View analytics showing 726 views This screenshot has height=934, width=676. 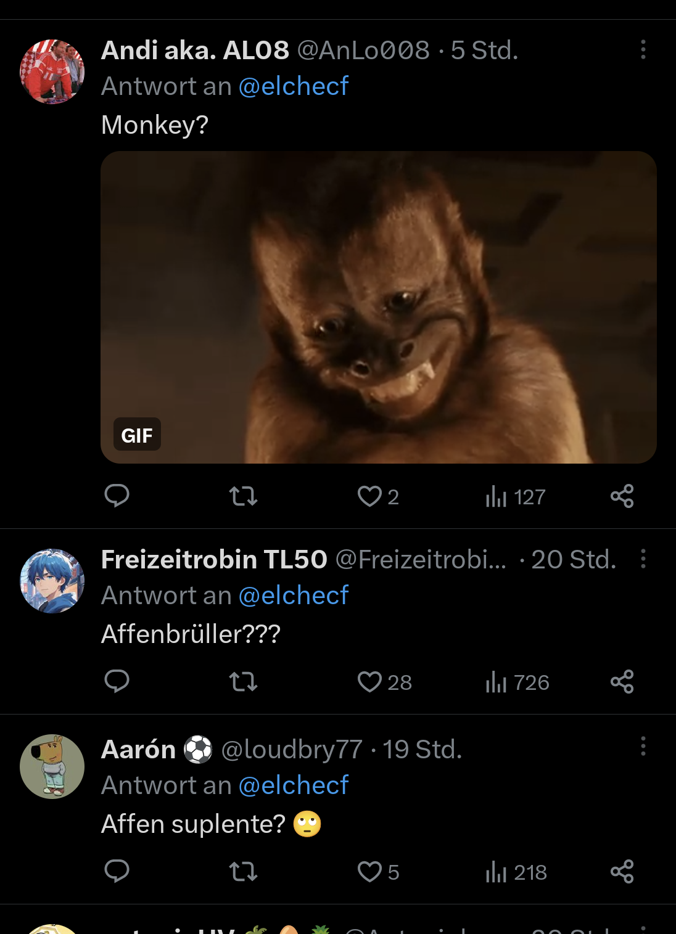coord(517,682)
